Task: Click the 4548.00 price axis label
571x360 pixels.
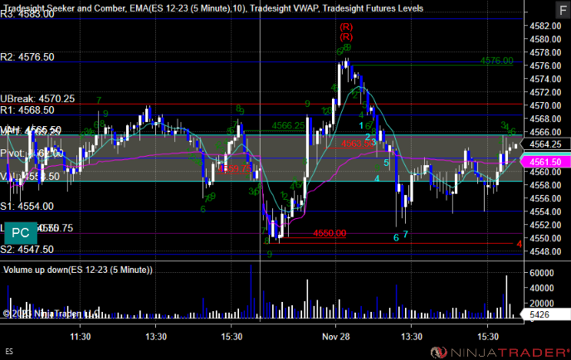Action: tap(545, 251)
